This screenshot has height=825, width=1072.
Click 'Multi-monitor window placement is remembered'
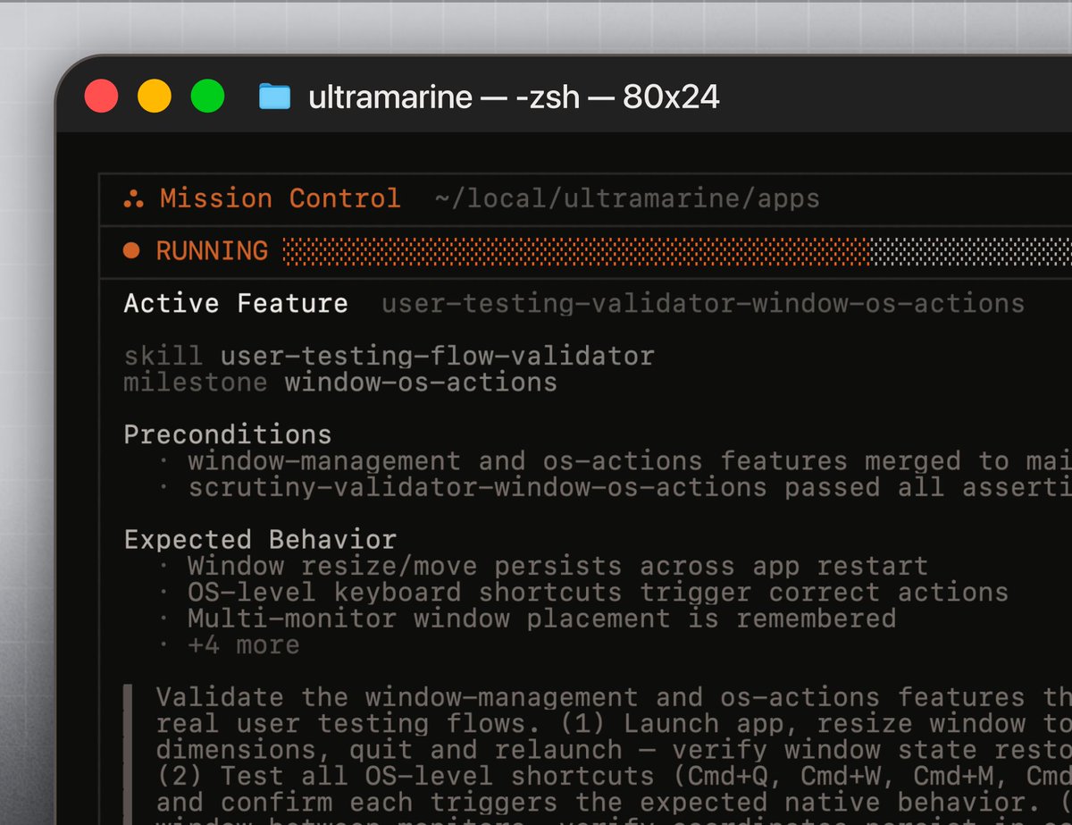point(541,619)
